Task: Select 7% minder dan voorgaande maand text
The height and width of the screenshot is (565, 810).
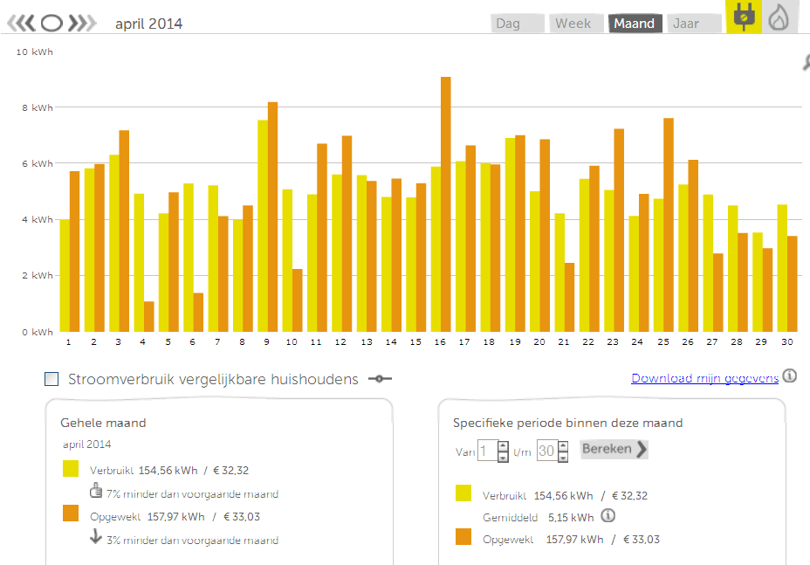Action: coord(192,493)
